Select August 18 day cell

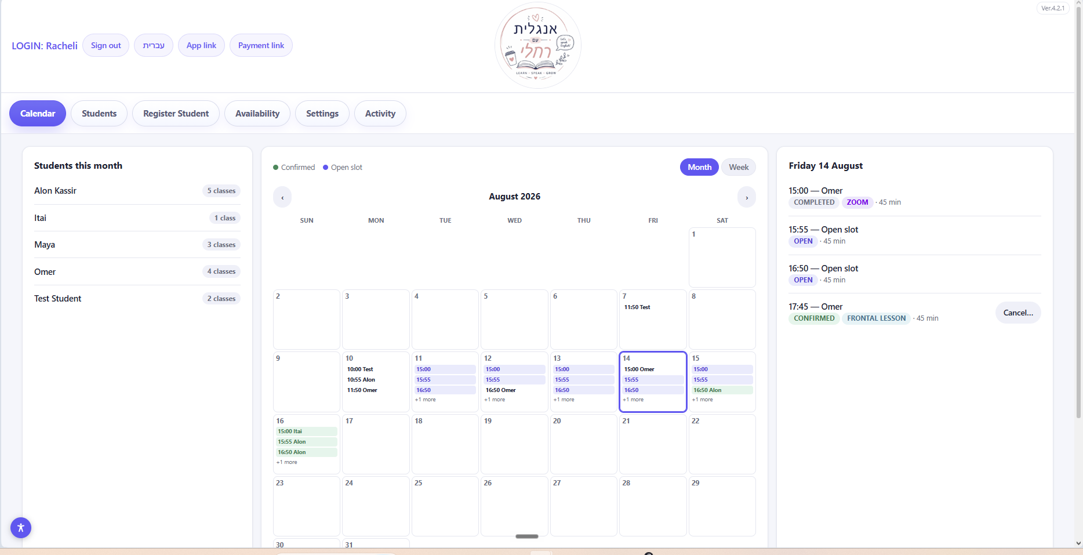[445, 444]
